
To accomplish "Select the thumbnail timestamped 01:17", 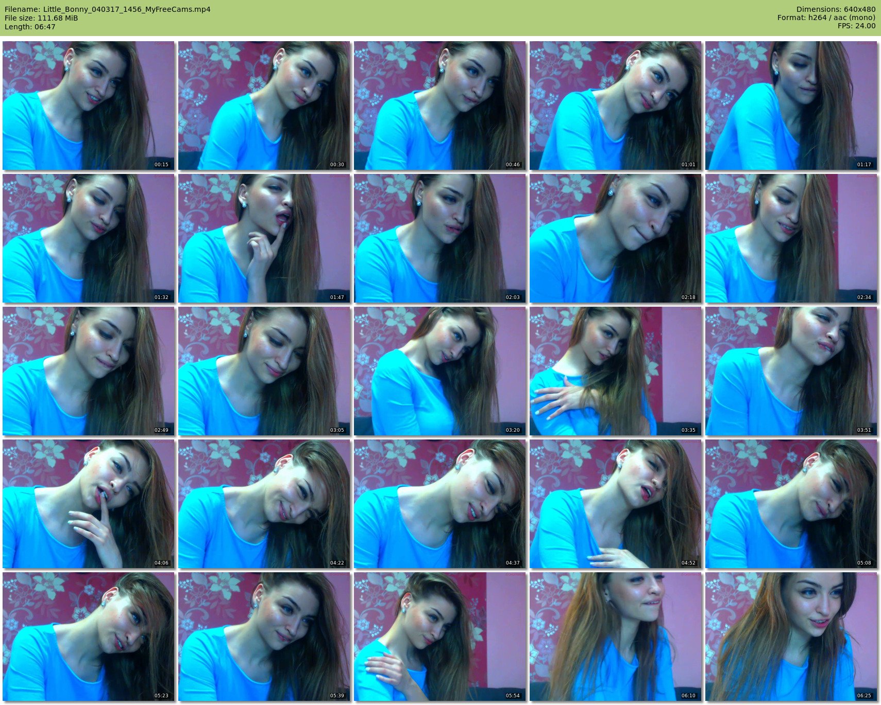I will click(791, 105).
